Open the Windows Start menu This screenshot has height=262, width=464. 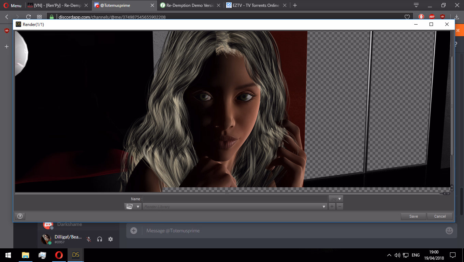8,255
